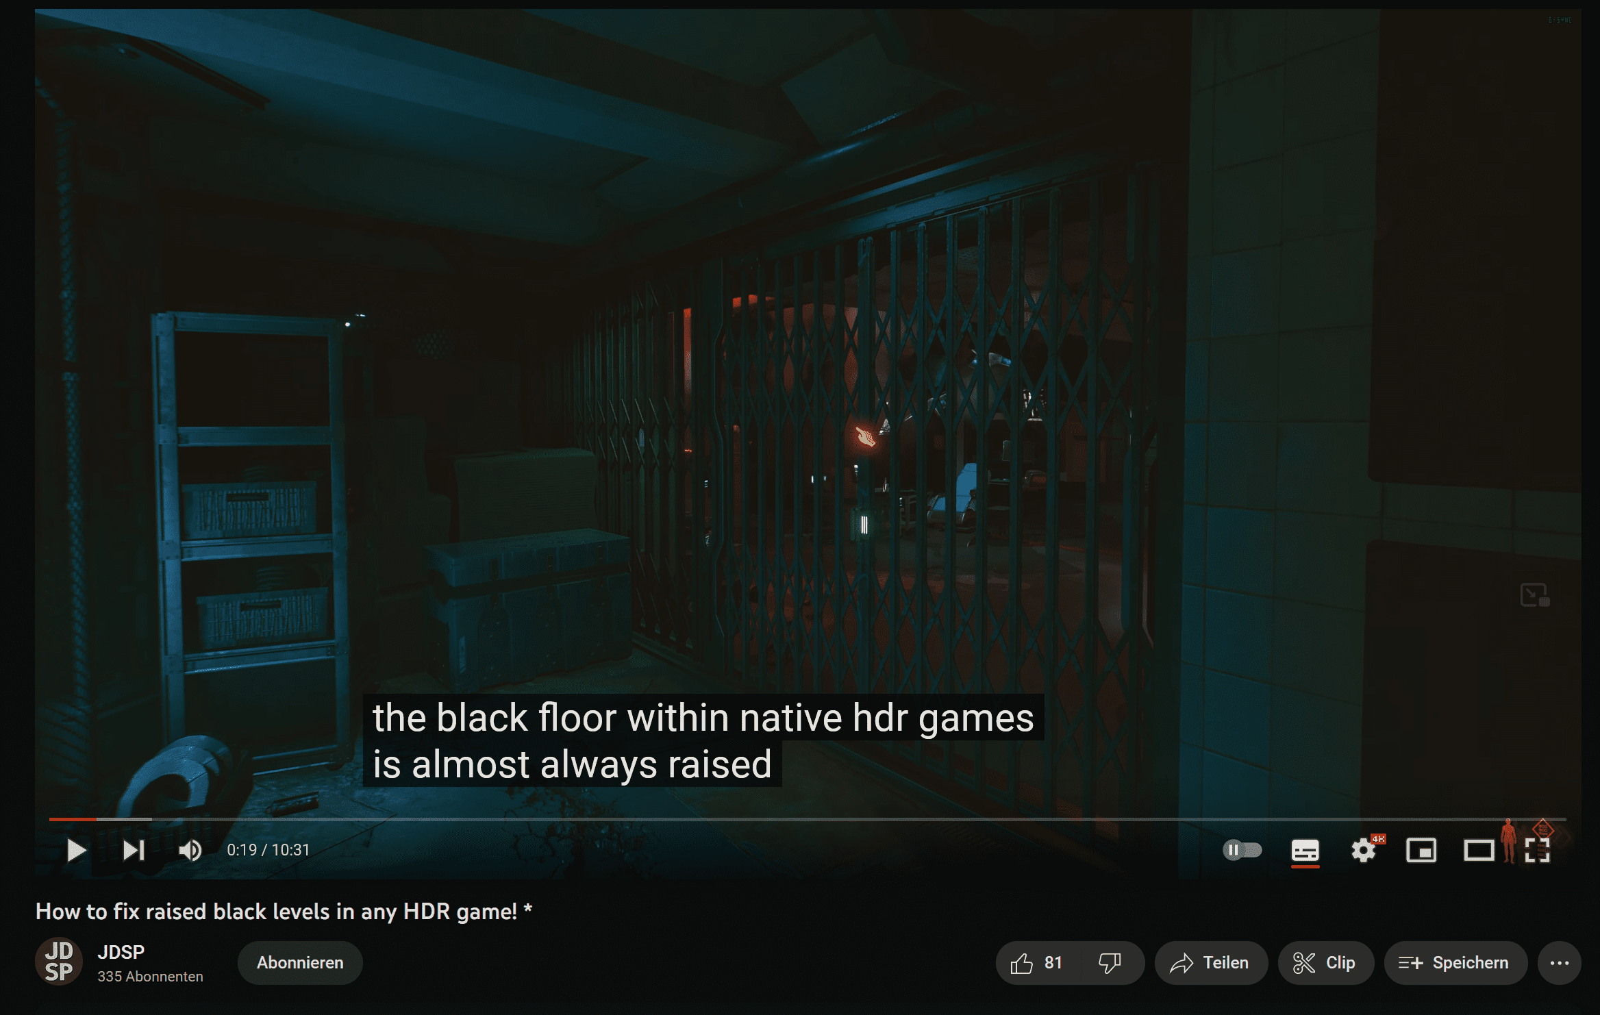1600x1015 pixels.
Task: Click the Teilen share button
Action: tap(1211, 963)
